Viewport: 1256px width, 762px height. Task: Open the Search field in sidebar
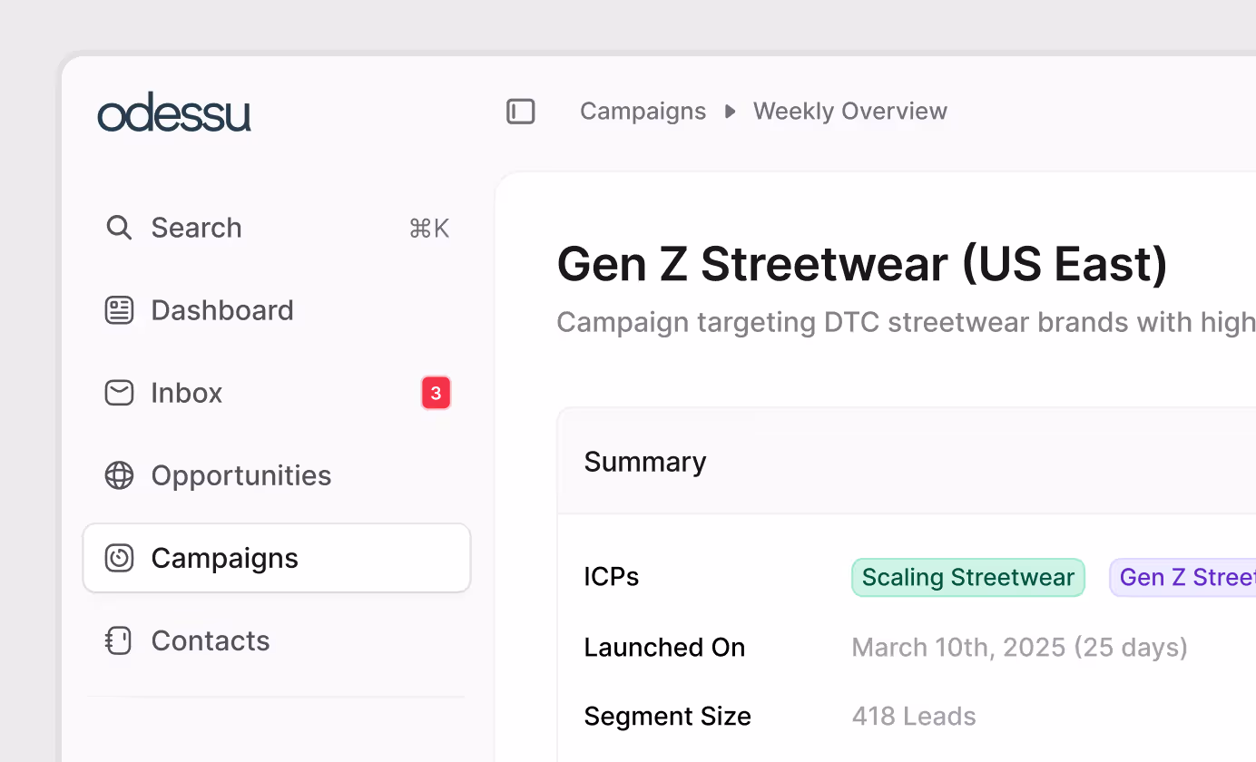pos(277,228)
